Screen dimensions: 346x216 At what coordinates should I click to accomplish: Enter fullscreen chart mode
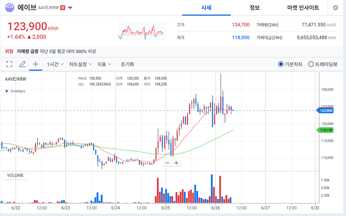click(9, 64)
